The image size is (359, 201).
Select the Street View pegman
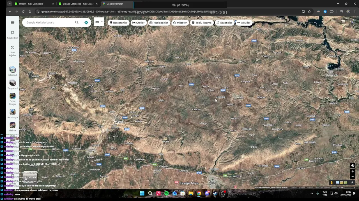(332, 183)
